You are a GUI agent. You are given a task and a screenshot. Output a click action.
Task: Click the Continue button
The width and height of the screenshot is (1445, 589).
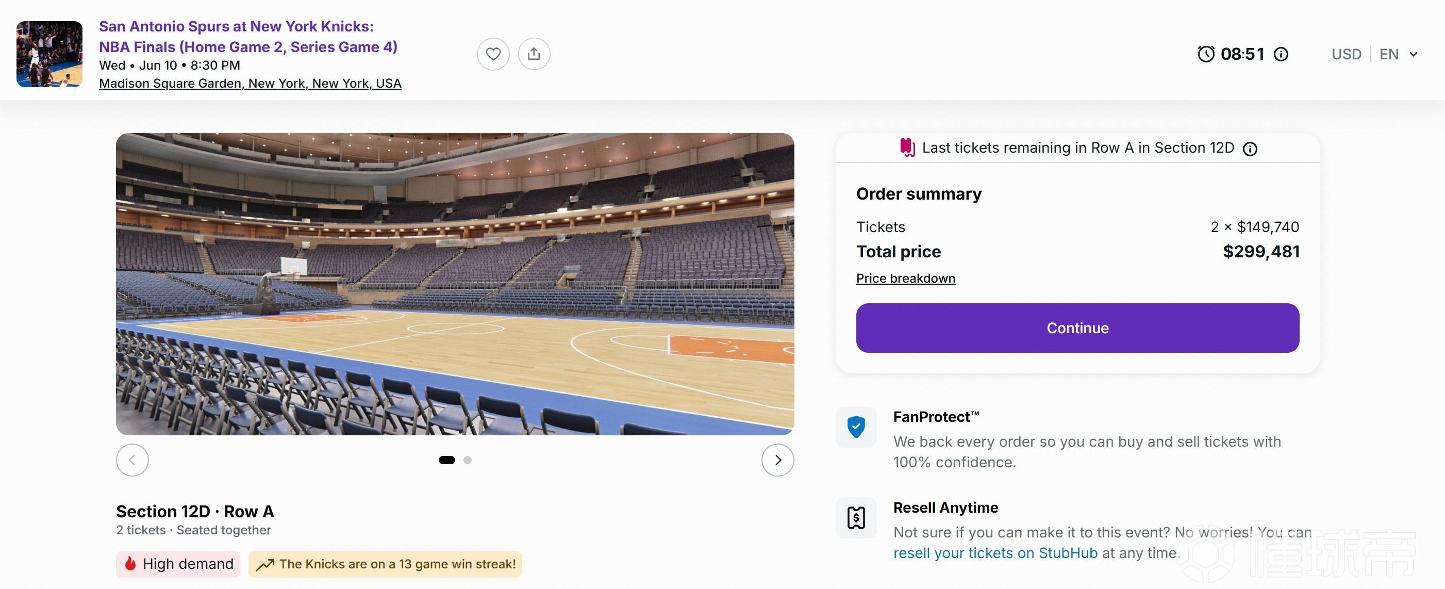pos(1077,328)
